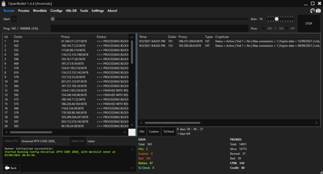The image size is (323, 174).
Task: Click the bot list horizontal scrollbar thumb
Action: pos(31,132)
